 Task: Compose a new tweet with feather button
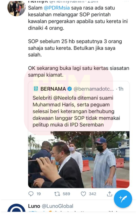click(123, 199)
